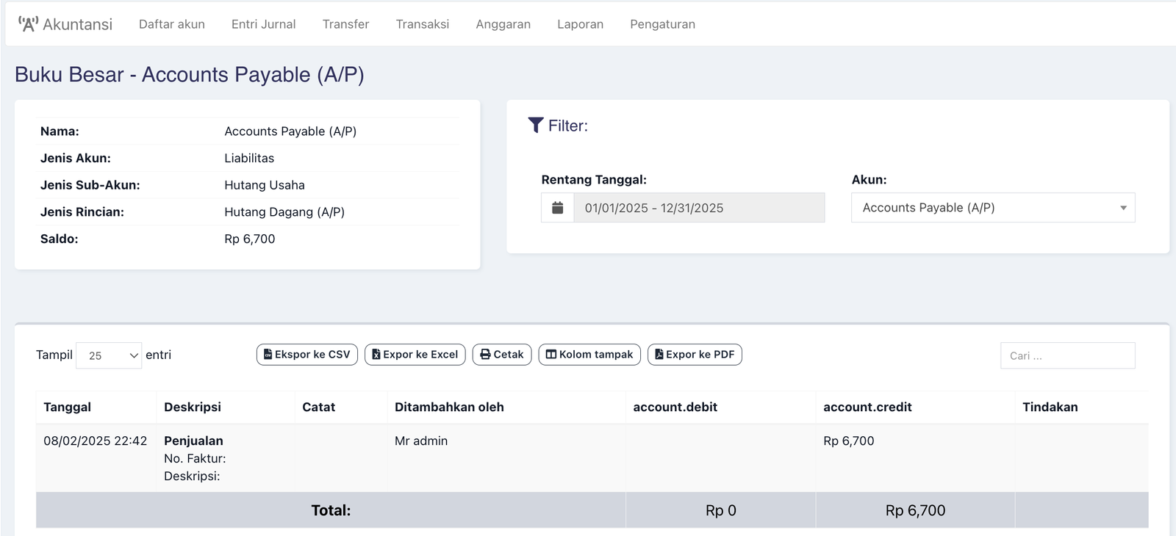Open the Akun account dropdown

coord(992,208)
